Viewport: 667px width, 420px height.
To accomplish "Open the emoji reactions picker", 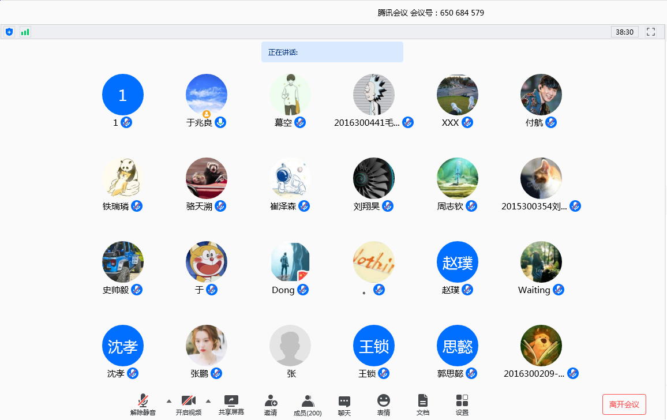I will pyautogui.click(x=383, y=405).
